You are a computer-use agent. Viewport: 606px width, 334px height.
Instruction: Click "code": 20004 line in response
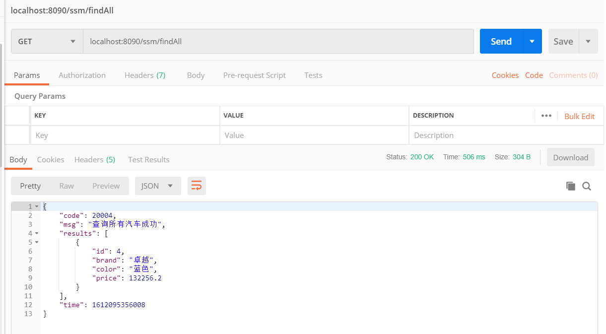click(87, 215)
